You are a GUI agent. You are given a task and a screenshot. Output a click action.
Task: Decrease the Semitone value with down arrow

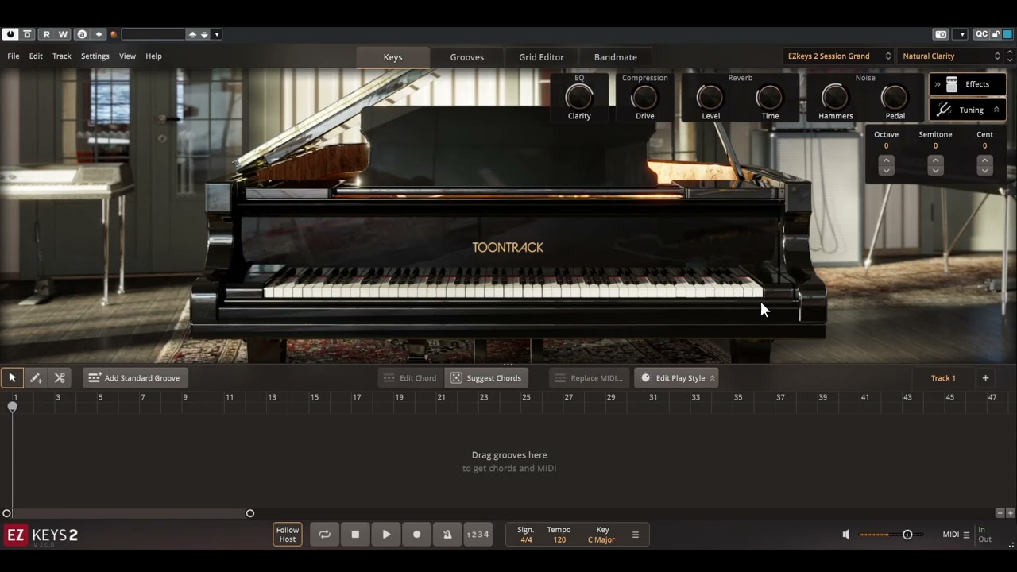click(x=935, y=170)
